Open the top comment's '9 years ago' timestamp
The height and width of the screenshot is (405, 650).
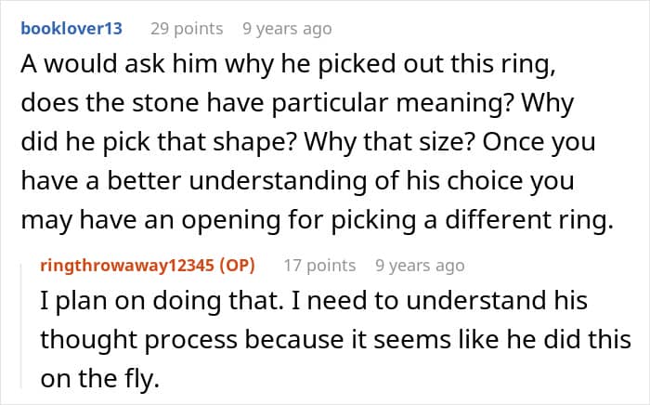pos(286,29)
